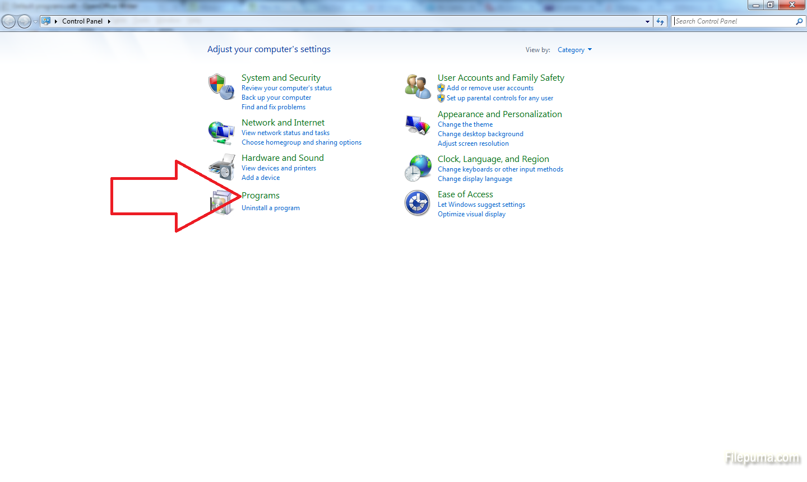Click the Refresh button in the address bar

click(660, 21)
